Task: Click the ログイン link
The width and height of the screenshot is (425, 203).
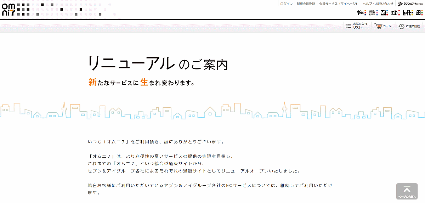Action: pyautogui.click(x=286, y=4)
